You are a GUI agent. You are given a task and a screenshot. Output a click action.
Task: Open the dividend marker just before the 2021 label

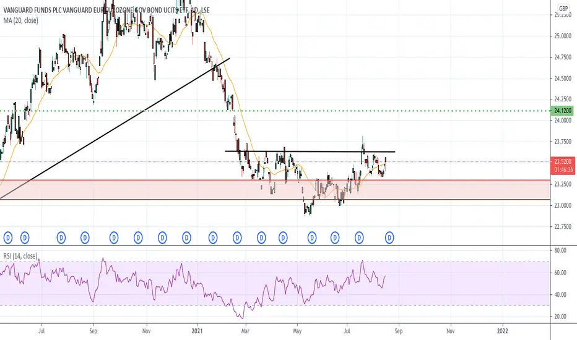[186, 238]
